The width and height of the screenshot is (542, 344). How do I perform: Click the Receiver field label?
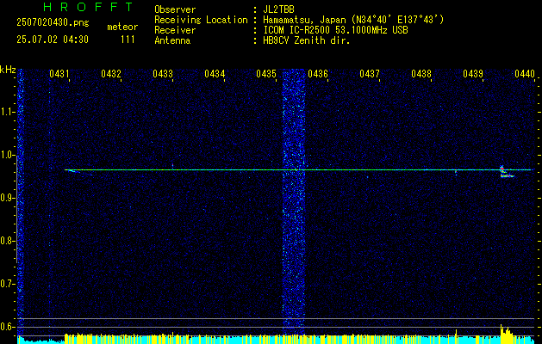(175, 30)
